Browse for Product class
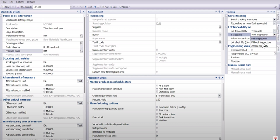The height and width of the screenshot is (140, 280). (x=81, y=51)
